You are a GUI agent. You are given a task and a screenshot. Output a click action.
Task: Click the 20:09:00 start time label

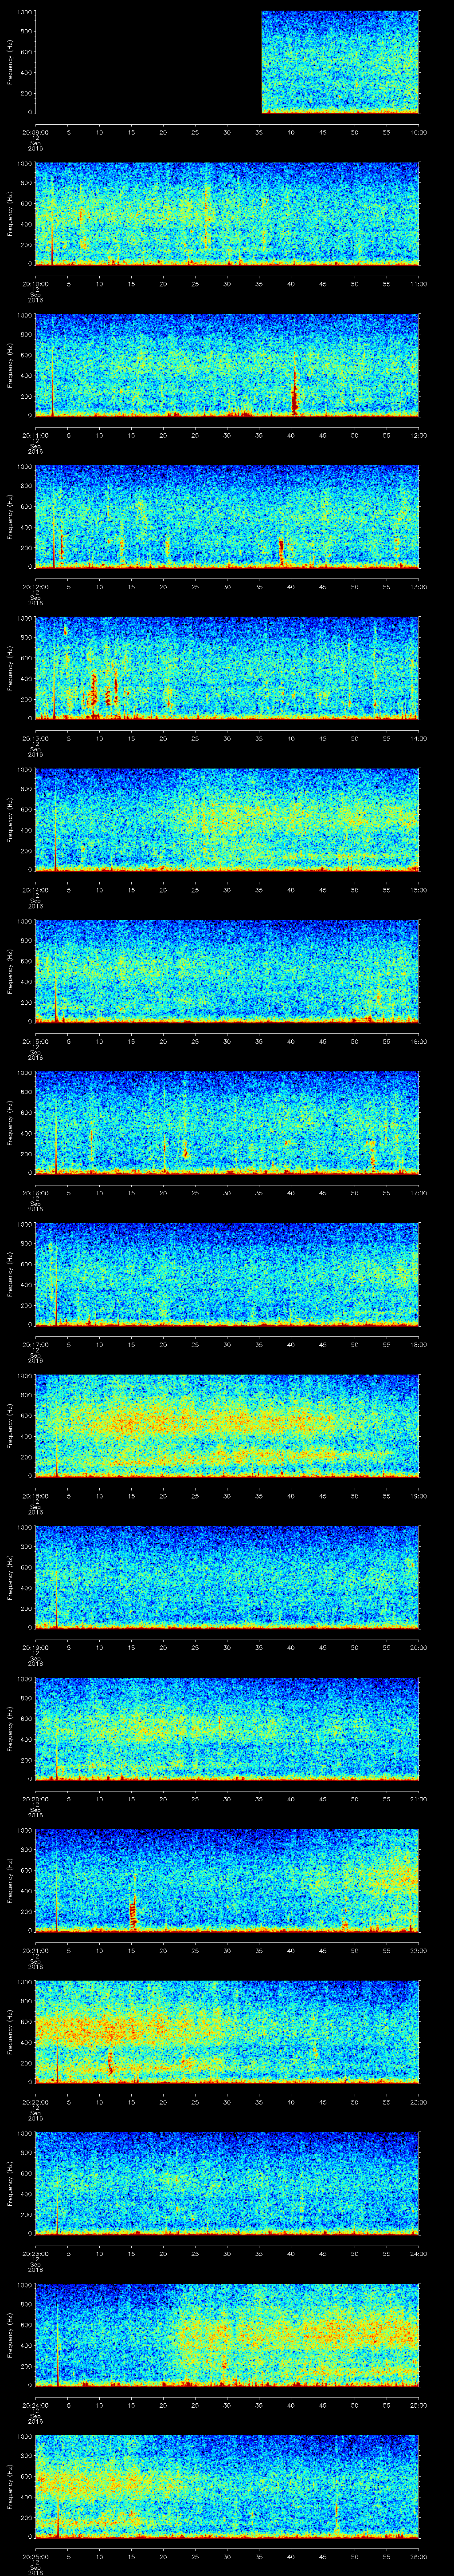[35, 132]
